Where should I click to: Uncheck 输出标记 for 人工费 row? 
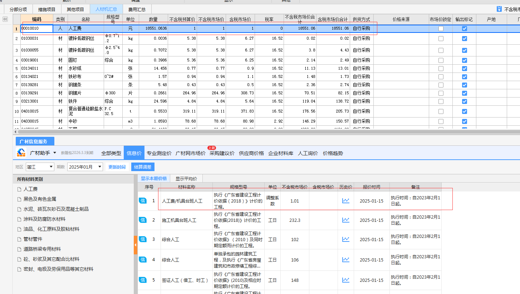(x=464, y=29)
